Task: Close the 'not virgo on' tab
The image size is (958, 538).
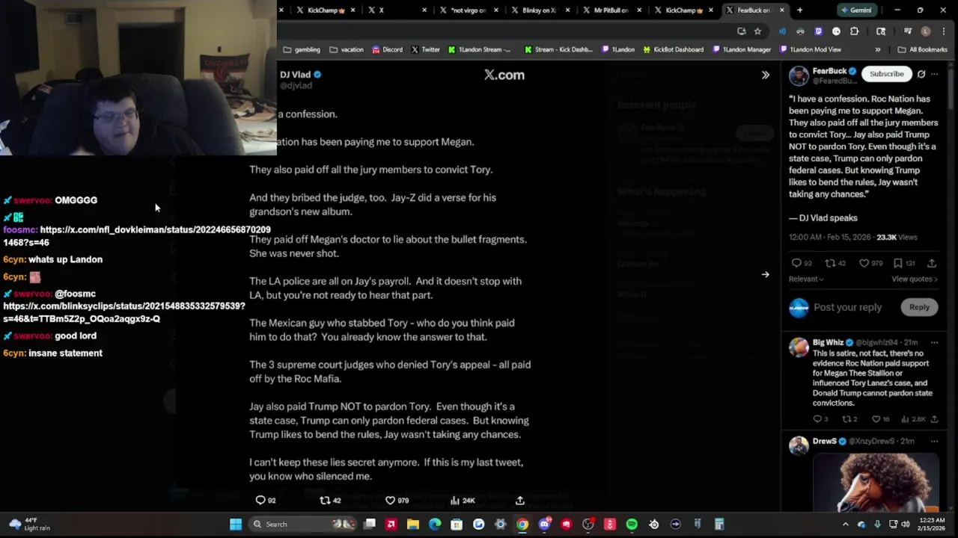Action: pyautogui.click(x=495, y=10)
